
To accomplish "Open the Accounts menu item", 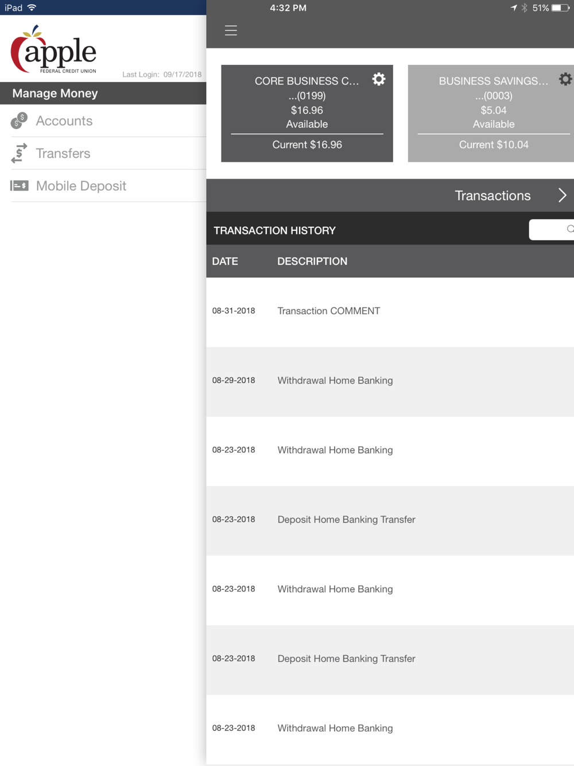I will [103, 121].
